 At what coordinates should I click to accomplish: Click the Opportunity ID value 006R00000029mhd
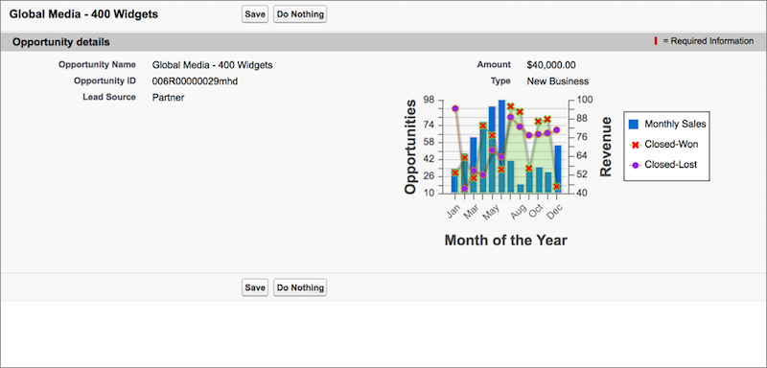tap(195, 81)
